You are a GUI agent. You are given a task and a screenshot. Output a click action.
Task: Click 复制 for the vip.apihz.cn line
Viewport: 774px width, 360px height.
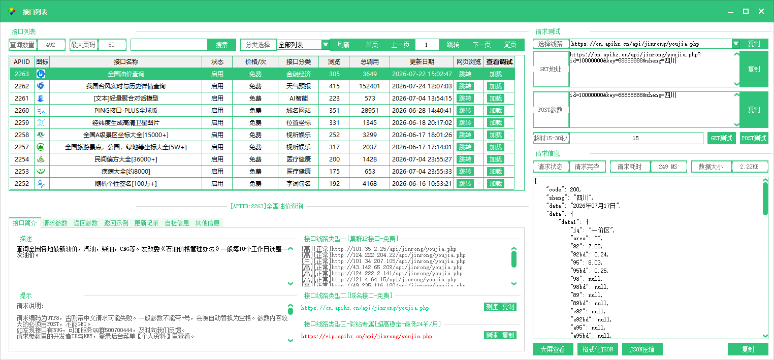(x=508, y=335)
